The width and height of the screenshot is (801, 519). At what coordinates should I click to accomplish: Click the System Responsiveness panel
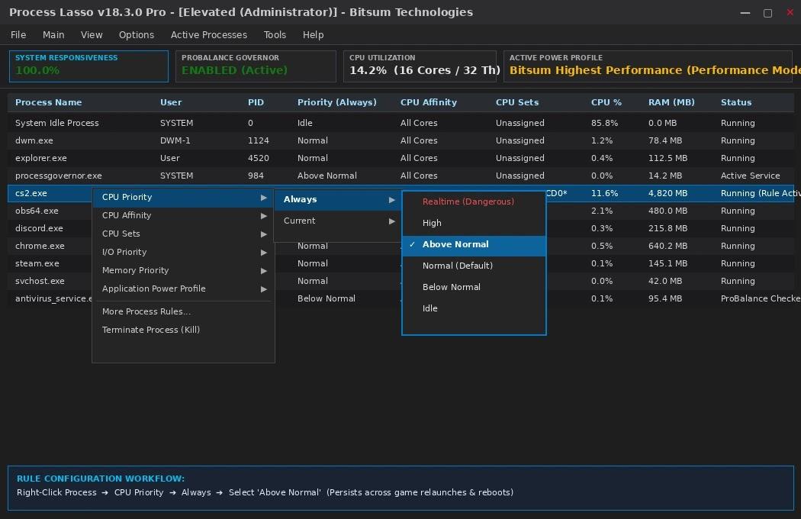(89, 66)
